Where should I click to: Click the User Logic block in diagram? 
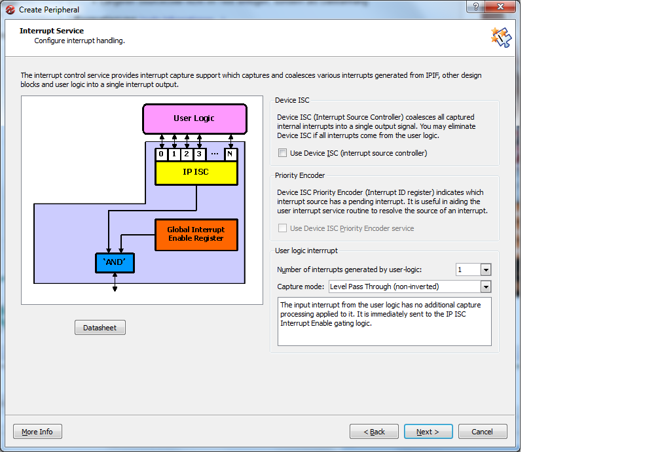(194, 118)
